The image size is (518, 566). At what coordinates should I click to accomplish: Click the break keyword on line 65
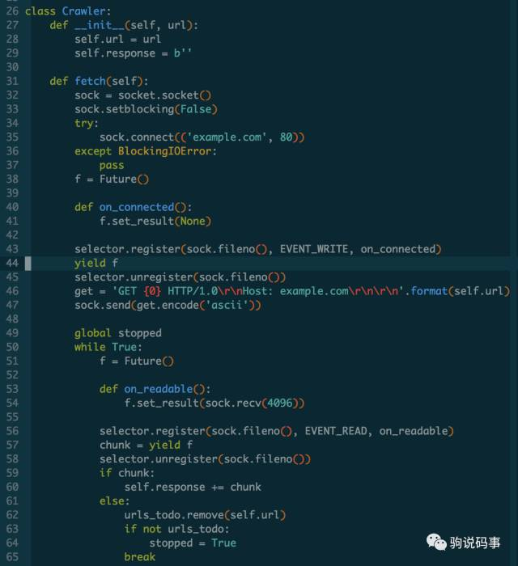140,556
